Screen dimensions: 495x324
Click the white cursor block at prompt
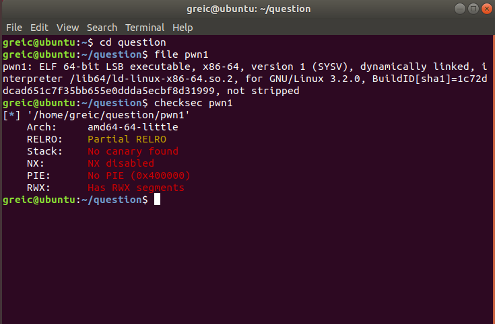click(157, 200)
